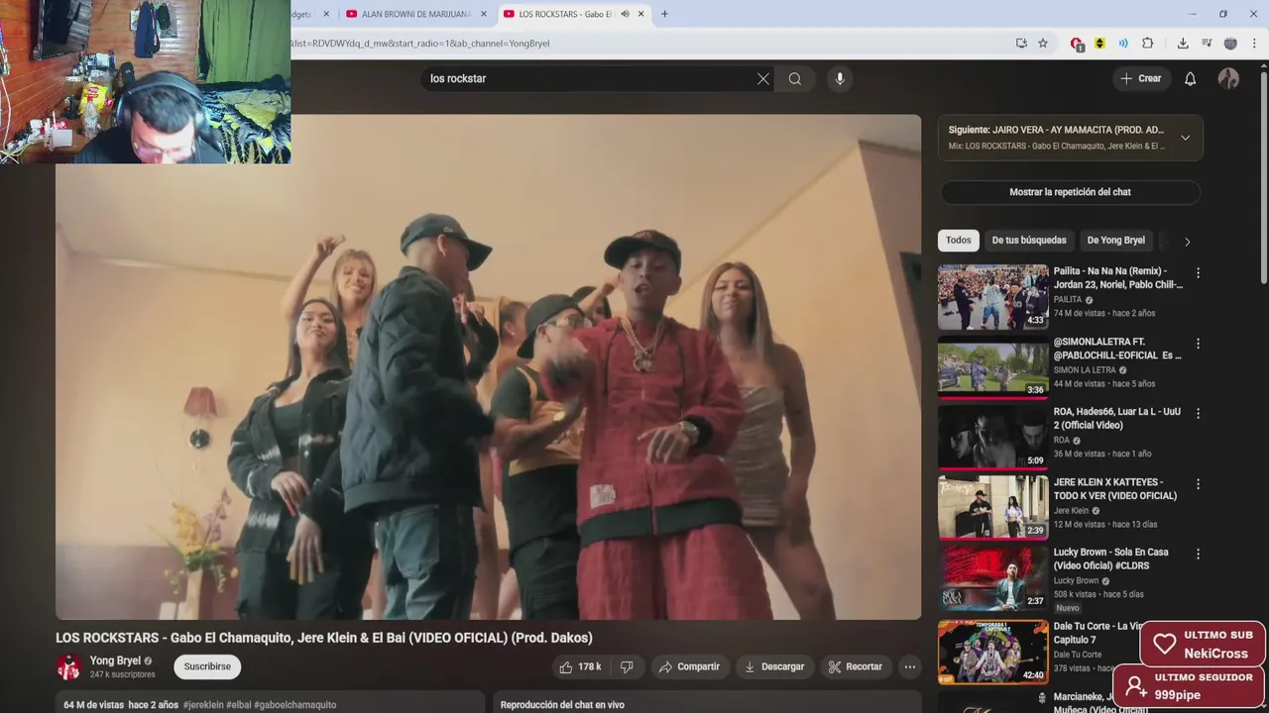Open the Crear menu
This screenshot has height=713, width=1269.
1140,79
